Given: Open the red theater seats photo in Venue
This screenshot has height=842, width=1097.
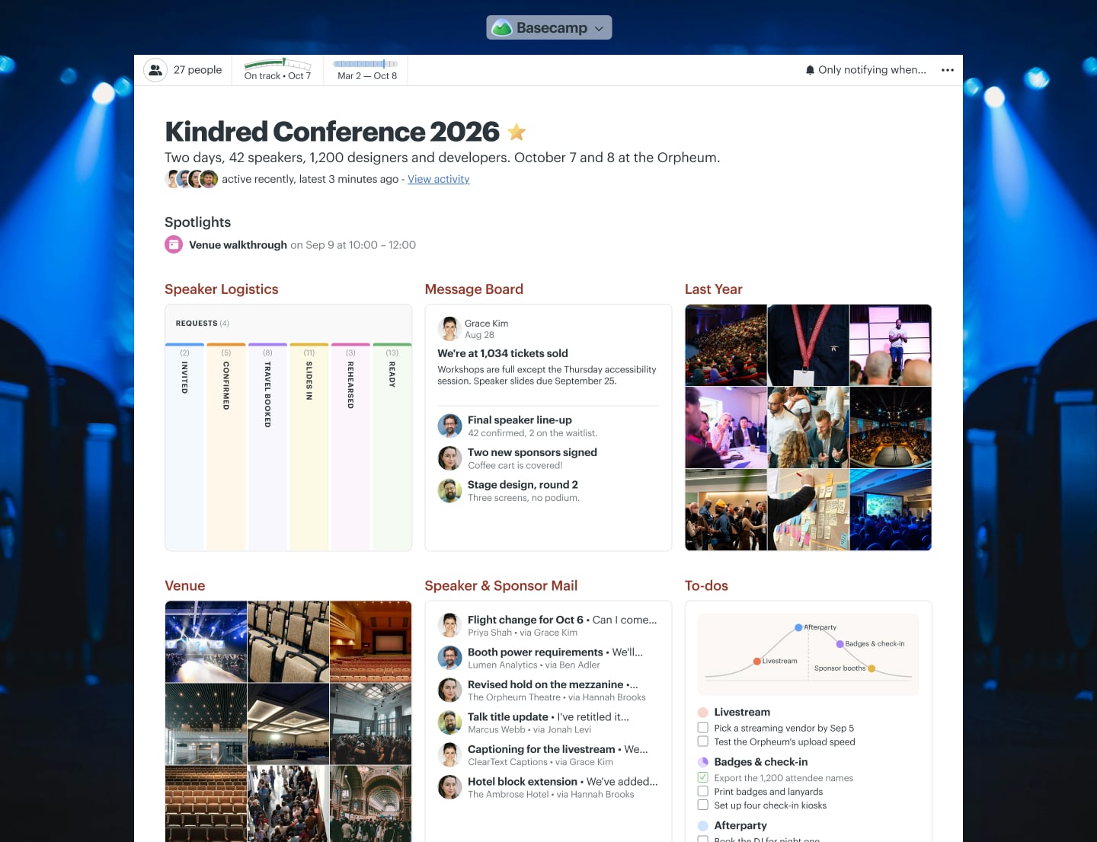Looking at the screenshot, I should point(370,642).
